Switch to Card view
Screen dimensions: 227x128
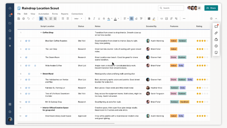(51, 18)
